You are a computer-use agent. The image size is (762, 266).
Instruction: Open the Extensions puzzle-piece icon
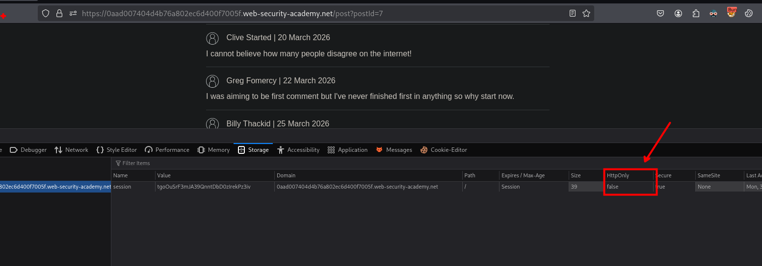(x=696, y=14)
